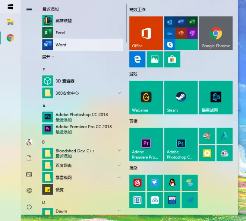Open 3D 查看器 in app list
Viewport: 246px width, 221px height.
[82, 81]
